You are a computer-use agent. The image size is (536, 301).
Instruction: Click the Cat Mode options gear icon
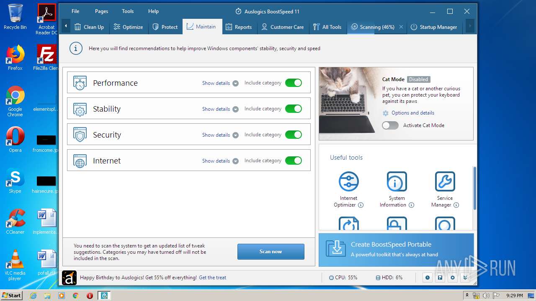(386, 113)
